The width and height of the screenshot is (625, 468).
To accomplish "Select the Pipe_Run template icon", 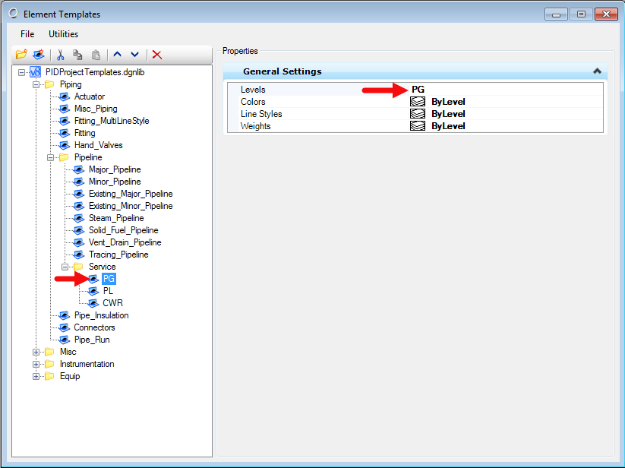I will pyautogui.click(x=65, y=340).
